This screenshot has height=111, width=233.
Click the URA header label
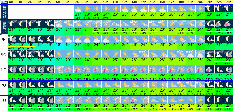[x=4, y=2]
